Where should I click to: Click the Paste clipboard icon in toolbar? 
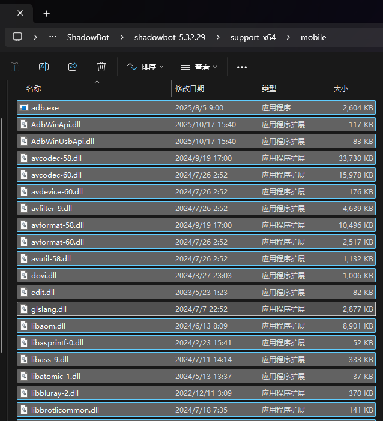15,67
